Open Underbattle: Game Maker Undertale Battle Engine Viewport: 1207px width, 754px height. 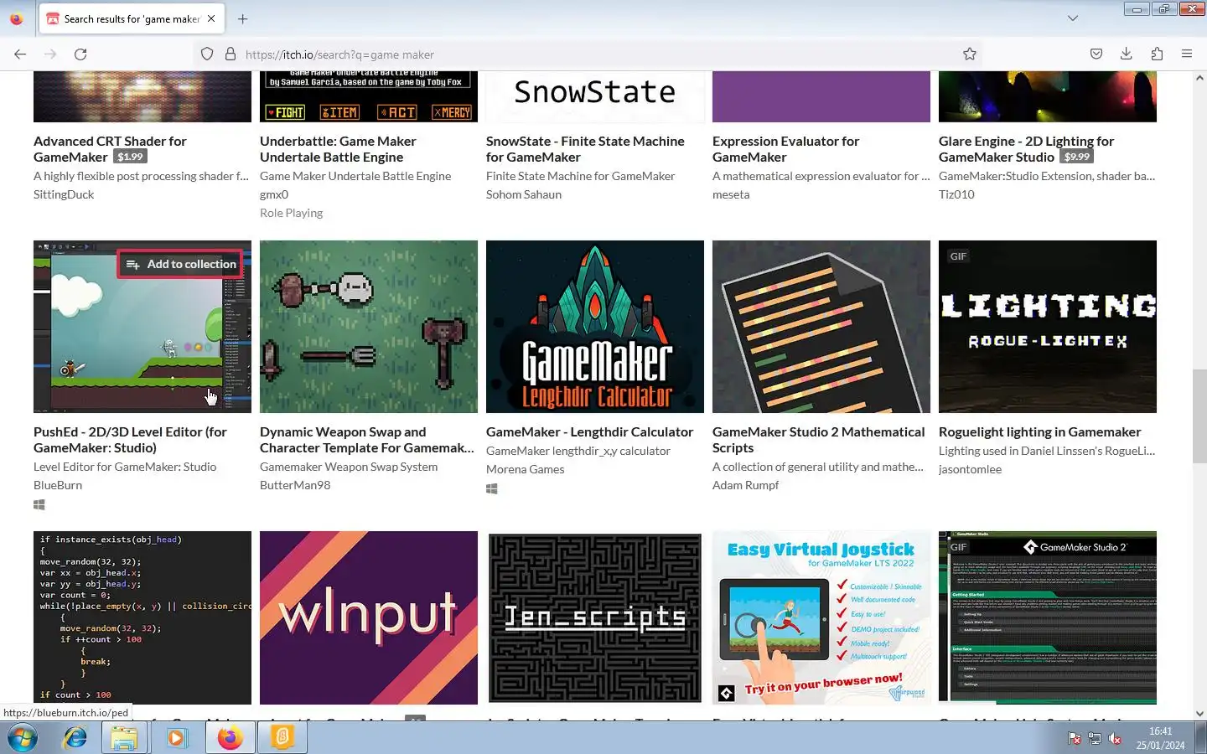click(x=338, y=149)
